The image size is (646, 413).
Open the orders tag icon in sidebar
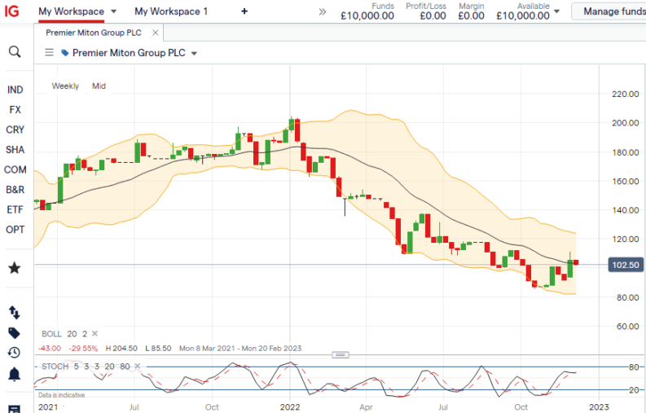[x=15, y=332]
